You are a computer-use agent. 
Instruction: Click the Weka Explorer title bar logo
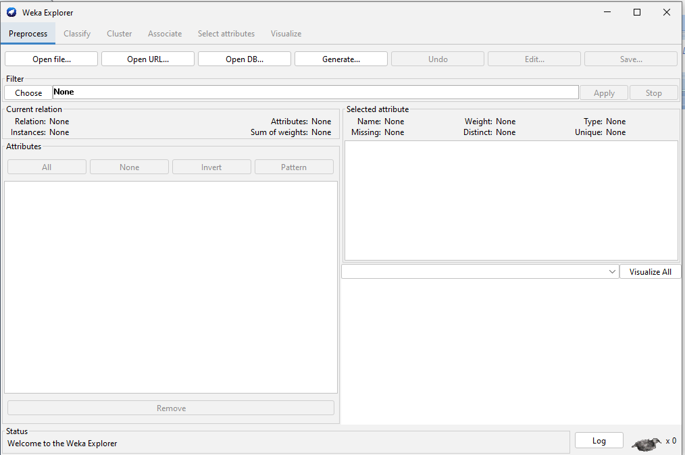11,12
